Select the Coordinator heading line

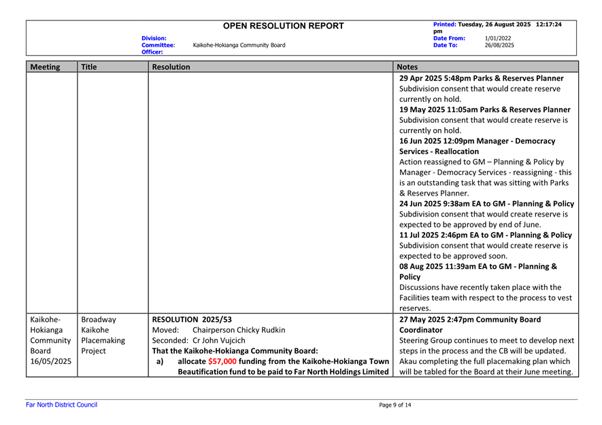point(421,330)
